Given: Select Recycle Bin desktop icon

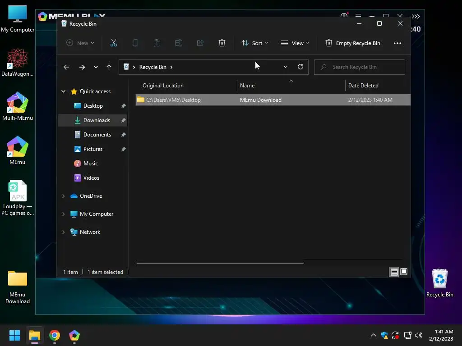Looking at the screenshot, I should 439,283.
